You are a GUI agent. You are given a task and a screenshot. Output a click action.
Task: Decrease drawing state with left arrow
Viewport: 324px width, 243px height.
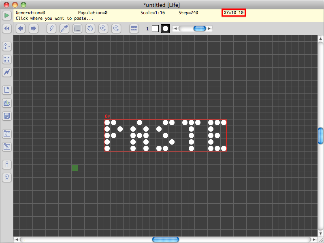(175, 28)
